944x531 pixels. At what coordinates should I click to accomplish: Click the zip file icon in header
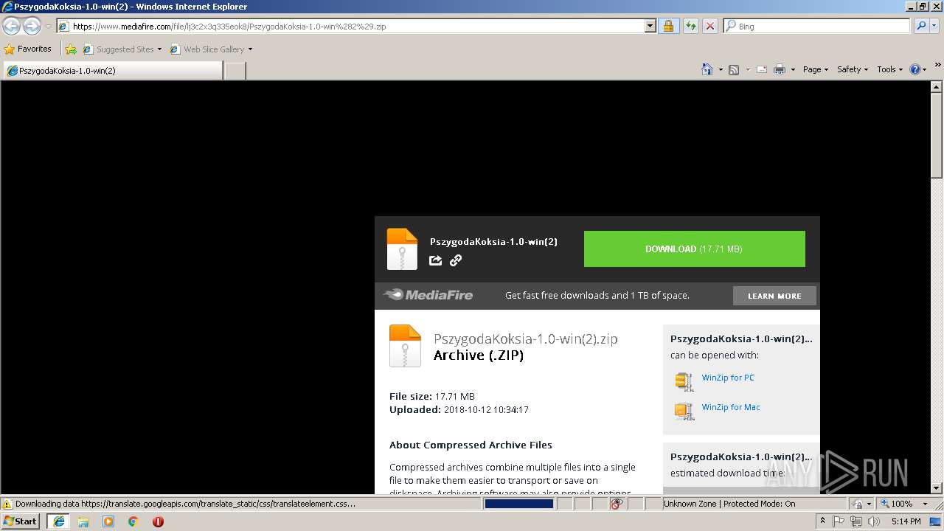click(402, 249)
